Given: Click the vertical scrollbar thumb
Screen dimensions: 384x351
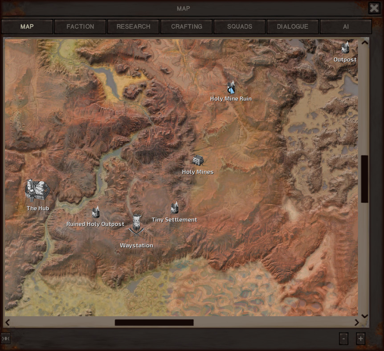Looking at the screenshot, I should 365,179.
